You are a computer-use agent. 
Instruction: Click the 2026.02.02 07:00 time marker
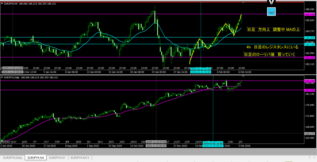coord(201,69)
